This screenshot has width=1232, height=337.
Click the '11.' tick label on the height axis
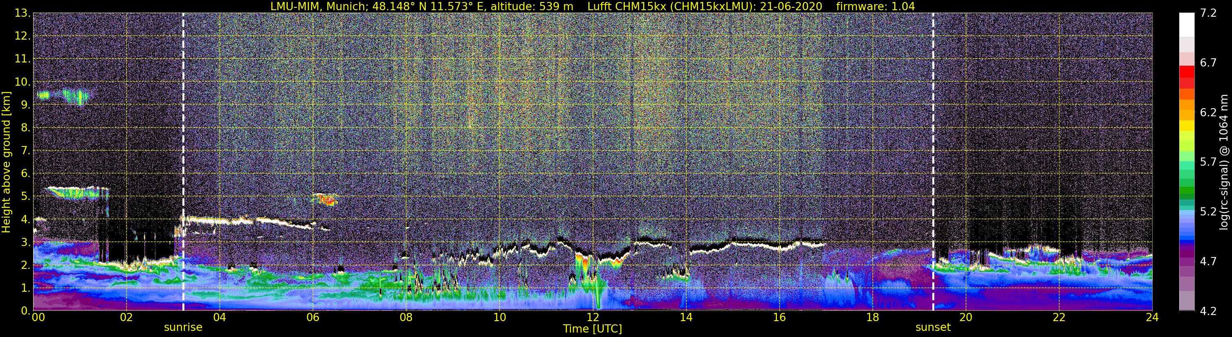22,59
